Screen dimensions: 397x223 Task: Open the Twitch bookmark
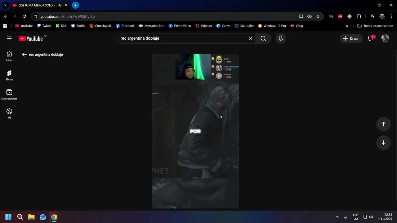44,26
